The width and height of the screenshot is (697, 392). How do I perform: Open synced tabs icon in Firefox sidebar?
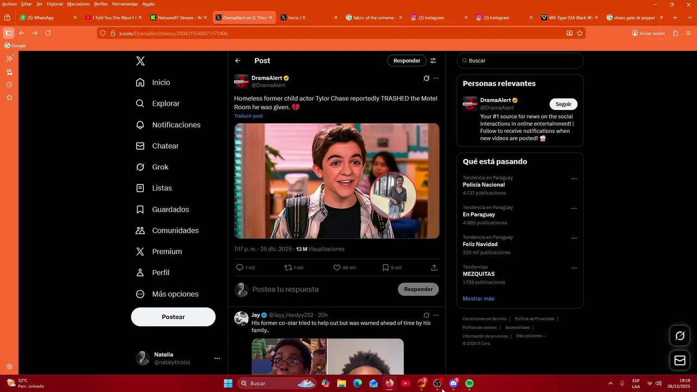[9, 72]
